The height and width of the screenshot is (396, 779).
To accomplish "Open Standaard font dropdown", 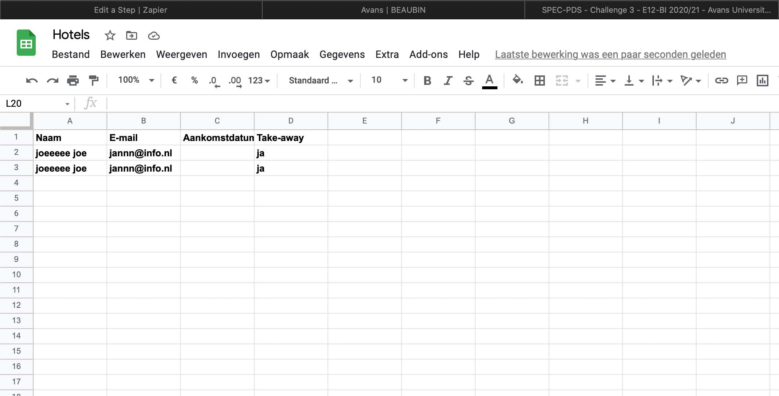I will 321,81.
